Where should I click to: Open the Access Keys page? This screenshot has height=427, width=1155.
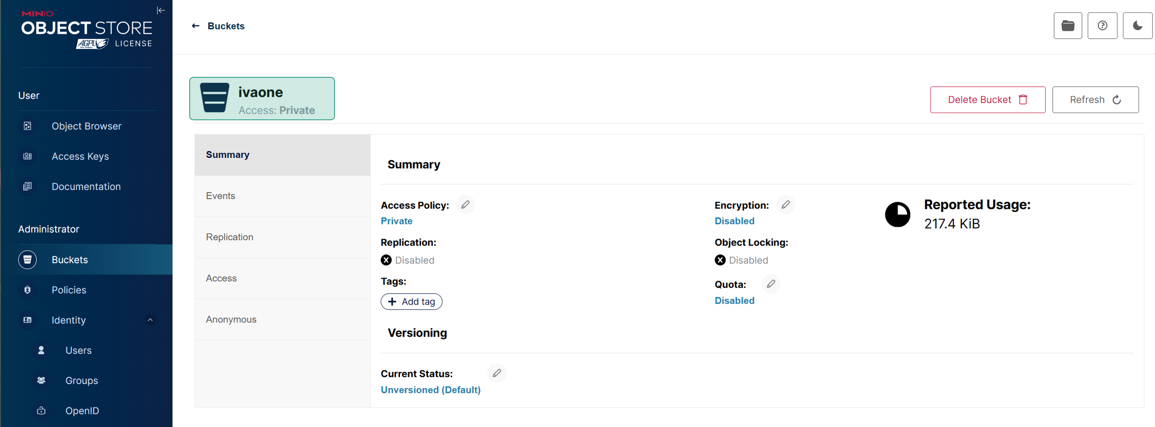[80, 156]
